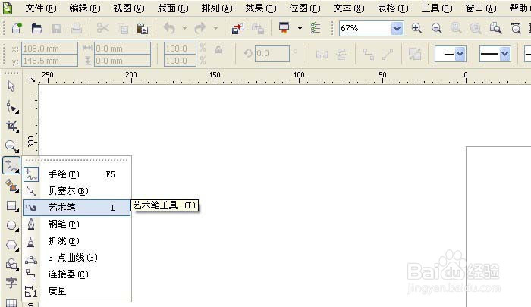The width and height of the screenshot is (531, 307).
Task: Open the 编辑(E) menu
Action: [x=85, y=8]
